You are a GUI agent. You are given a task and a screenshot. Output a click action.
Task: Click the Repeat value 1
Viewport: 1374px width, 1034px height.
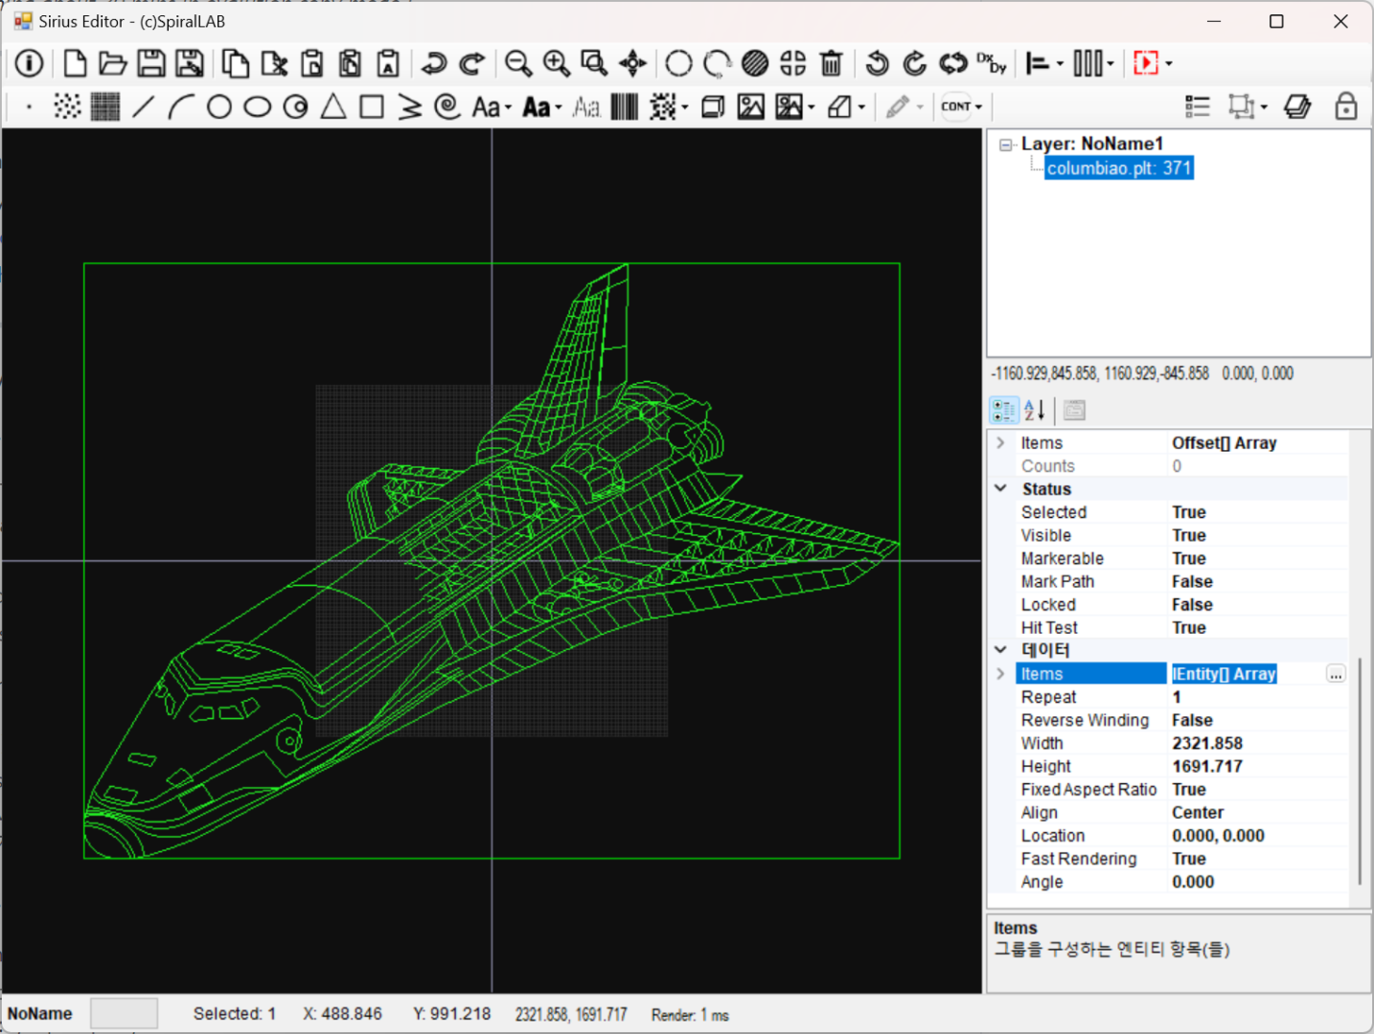click(x=1177, y=697)
